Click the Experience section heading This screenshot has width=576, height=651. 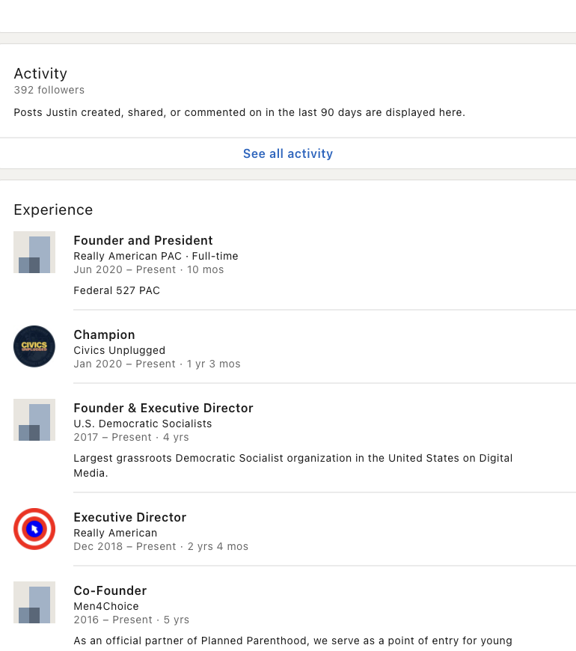(53, 210)
